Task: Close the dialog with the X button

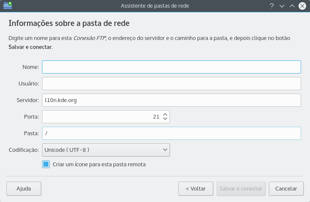Action: [302, 6]
